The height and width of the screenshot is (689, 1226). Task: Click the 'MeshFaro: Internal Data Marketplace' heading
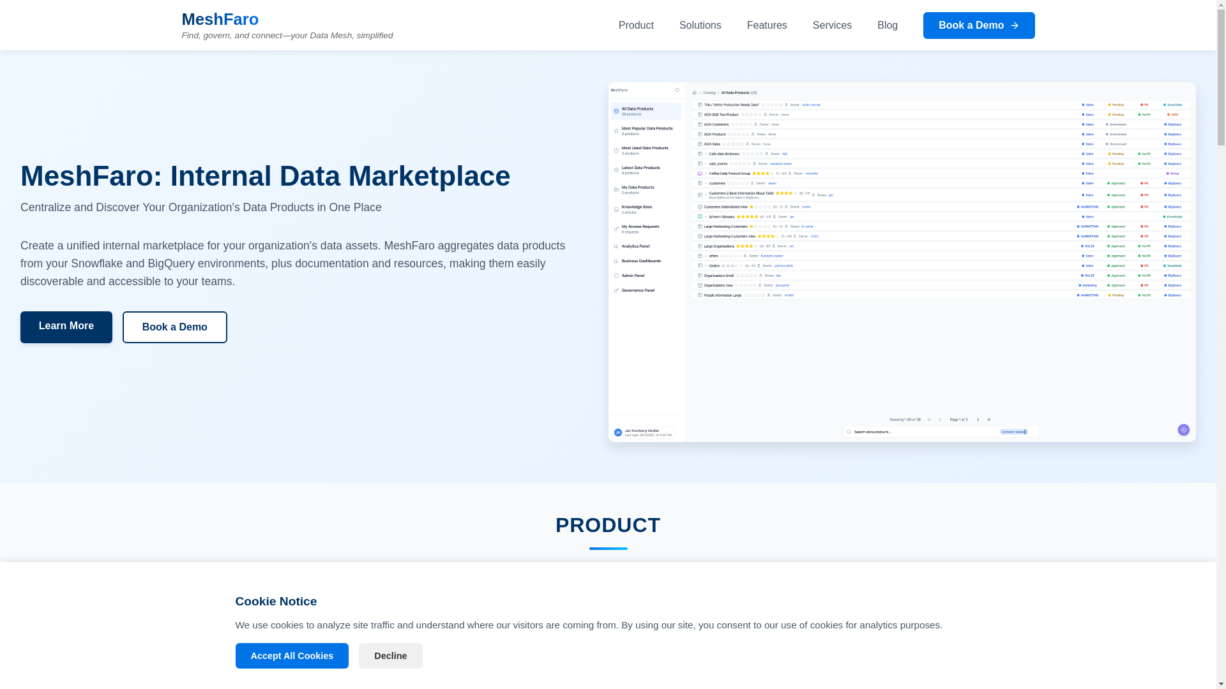pyautogui.click(x=265, y=176)
